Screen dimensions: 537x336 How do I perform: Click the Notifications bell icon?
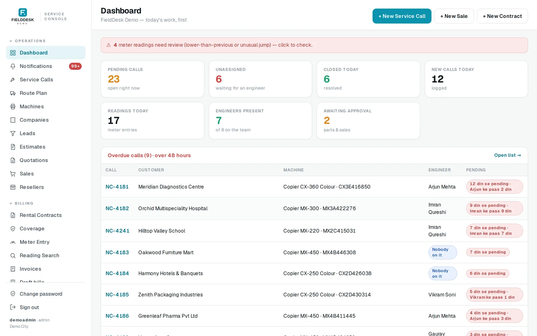coord(13,66)
